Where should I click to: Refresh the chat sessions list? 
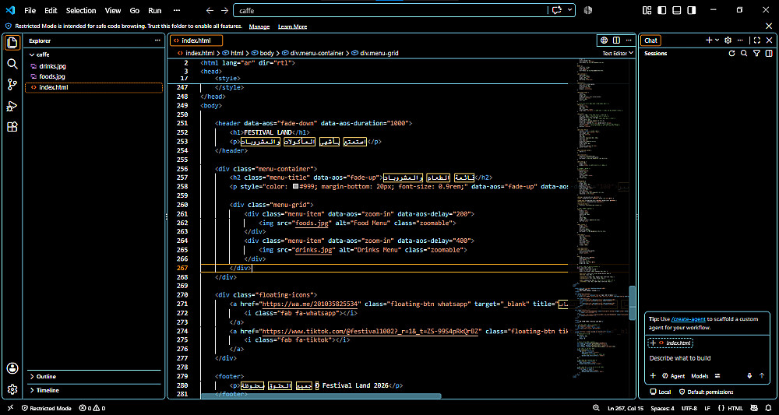click(731, 53)
